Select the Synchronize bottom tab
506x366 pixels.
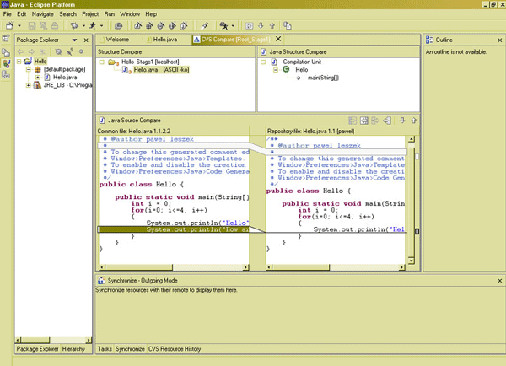[130, 349]
